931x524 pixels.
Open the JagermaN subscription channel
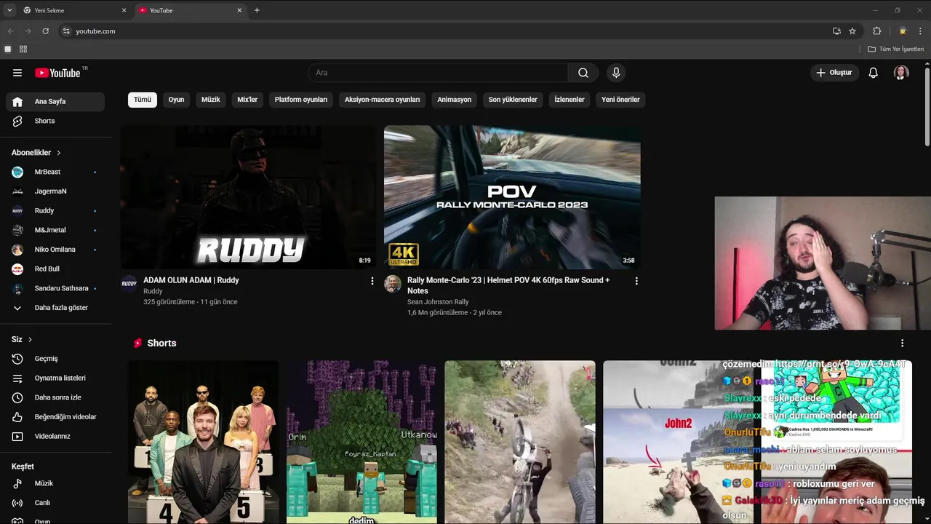[x=55, y=191]
